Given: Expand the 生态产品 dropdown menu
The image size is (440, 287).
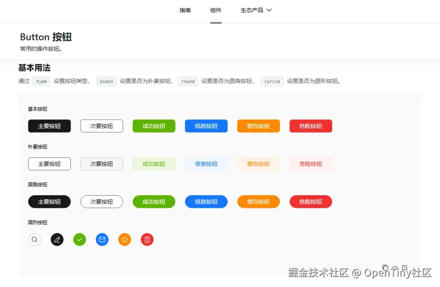Looking at the screenshot, I should click(x=256, y=10).
